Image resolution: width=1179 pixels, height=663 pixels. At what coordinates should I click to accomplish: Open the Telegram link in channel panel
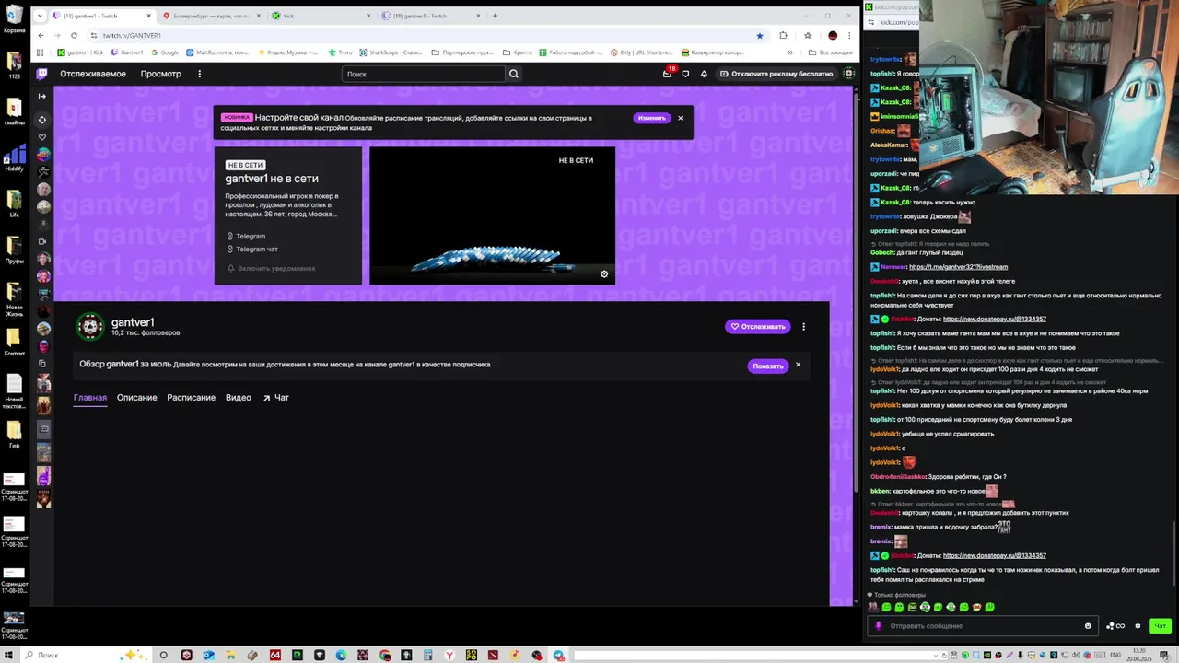click(x=246, y=236)
